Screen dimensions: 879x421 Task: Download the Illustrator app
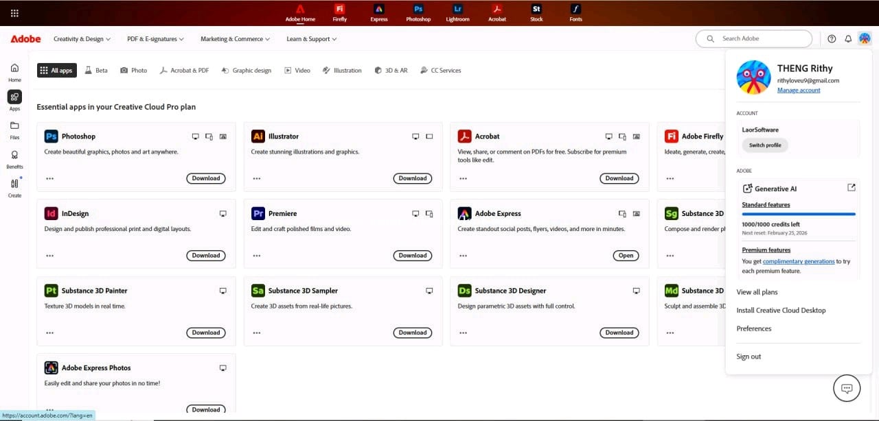[413, 178]
